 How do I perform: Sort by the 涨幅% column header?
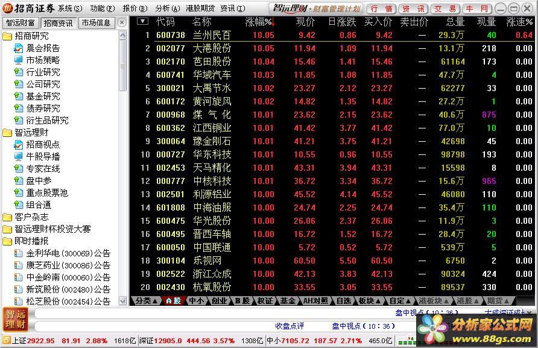[260, 22]
